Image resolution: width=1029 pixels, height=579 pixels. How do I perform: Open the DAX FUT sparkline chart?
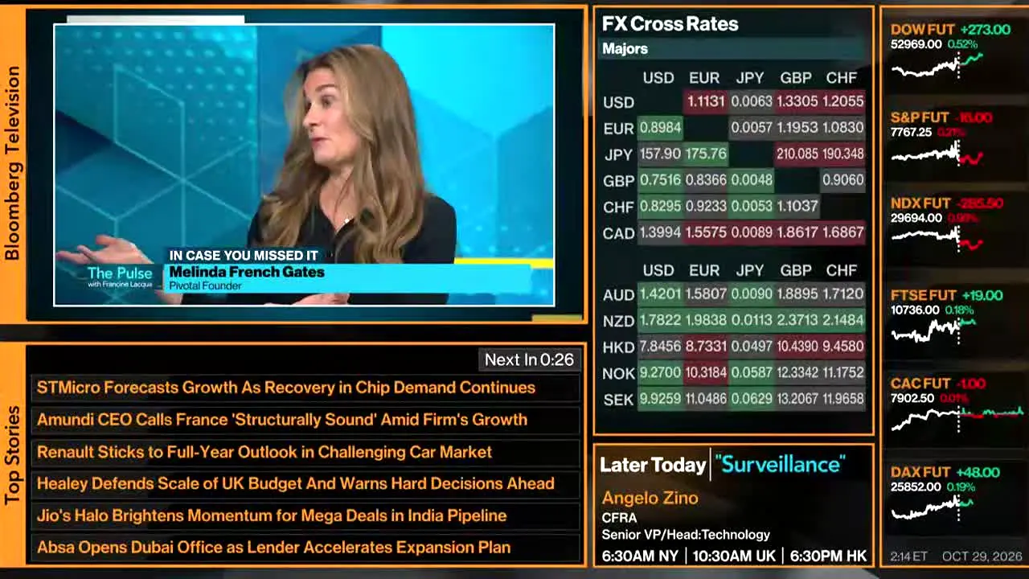click(933, 507)
